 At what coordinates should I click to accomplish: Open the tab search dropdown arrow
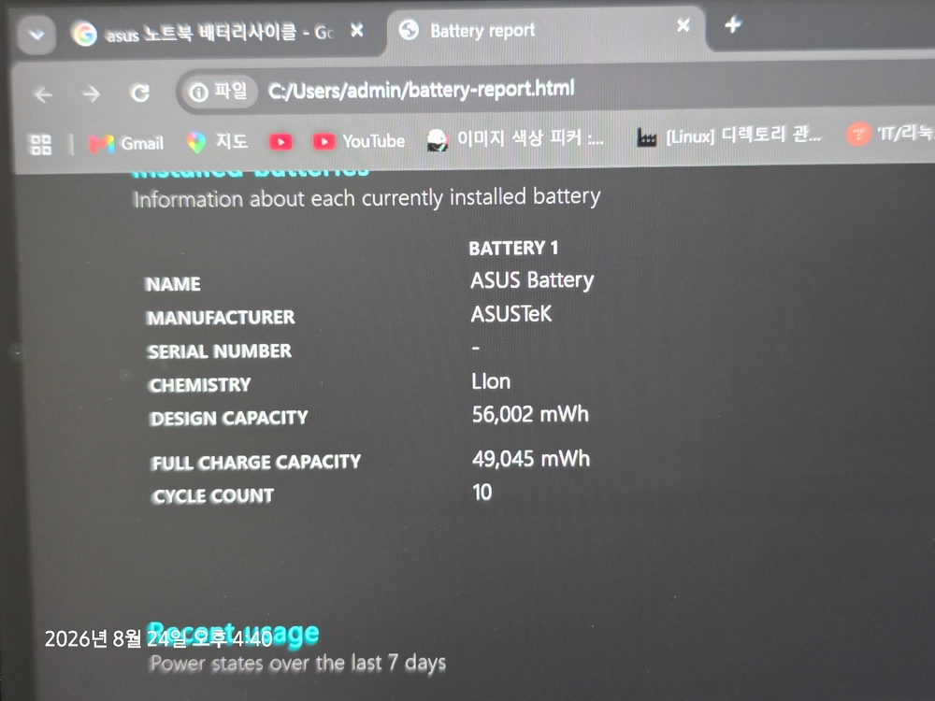[37, 36]
